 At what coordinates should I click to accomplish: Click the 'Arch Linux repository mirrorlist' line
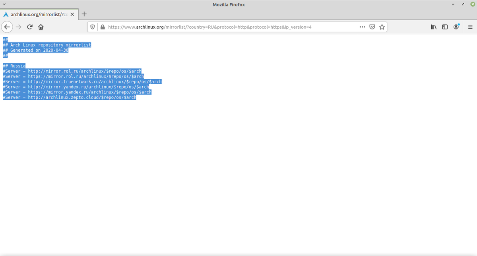click(x=47, y=45)
